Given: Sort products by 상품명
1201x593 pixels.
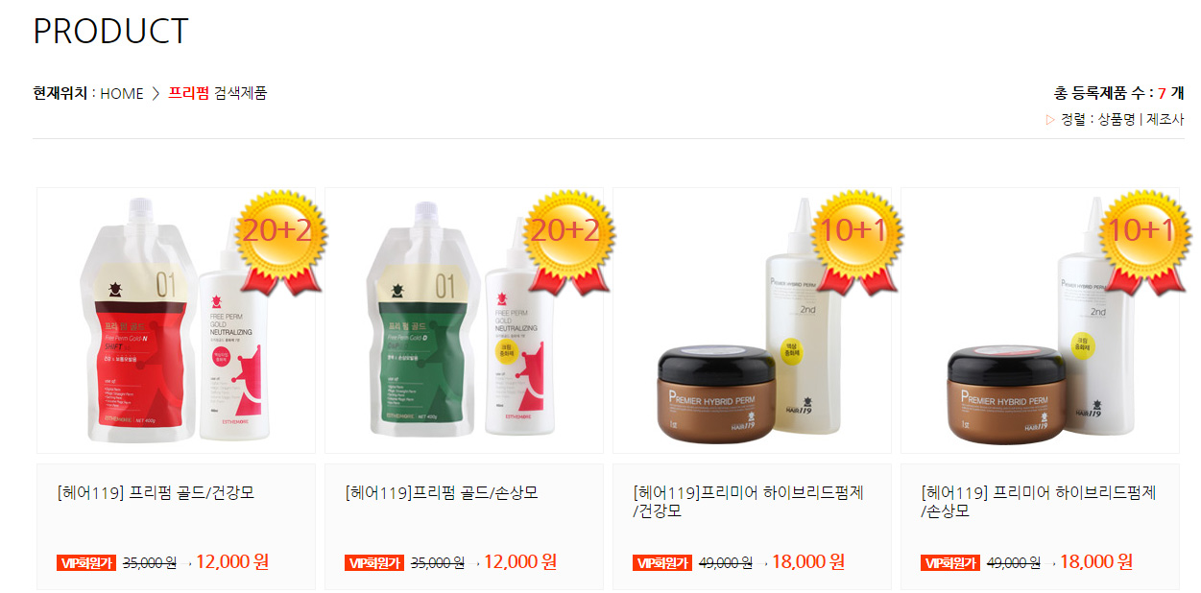Looking at the screenshot, I should pos(1117,120).
